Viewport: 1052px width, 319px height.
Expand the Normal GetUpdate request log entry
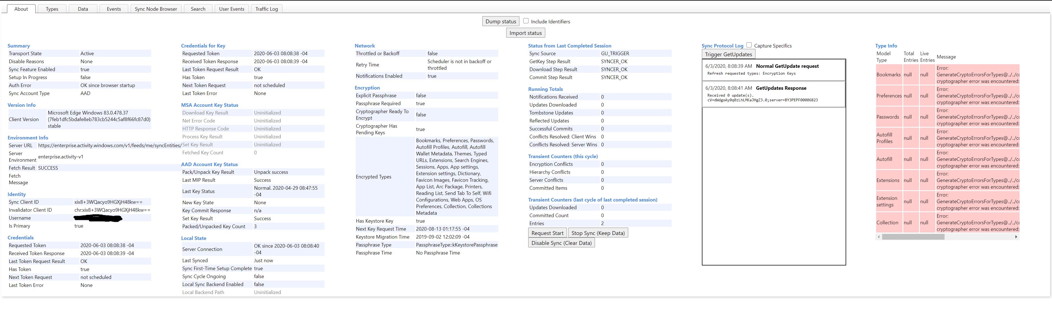[x=787, y=66]
